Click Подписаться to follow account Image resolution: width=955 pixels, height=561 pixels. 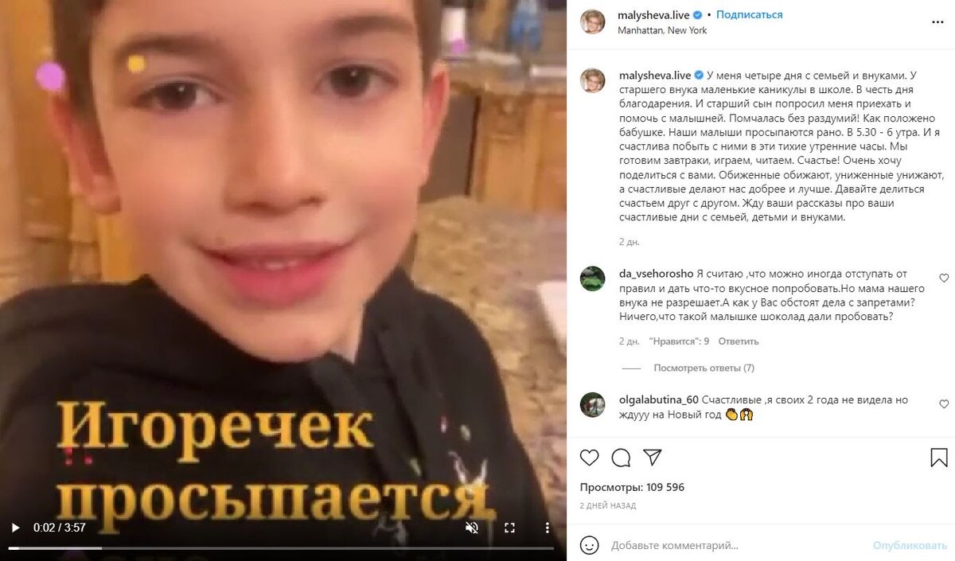click(749, 15)
